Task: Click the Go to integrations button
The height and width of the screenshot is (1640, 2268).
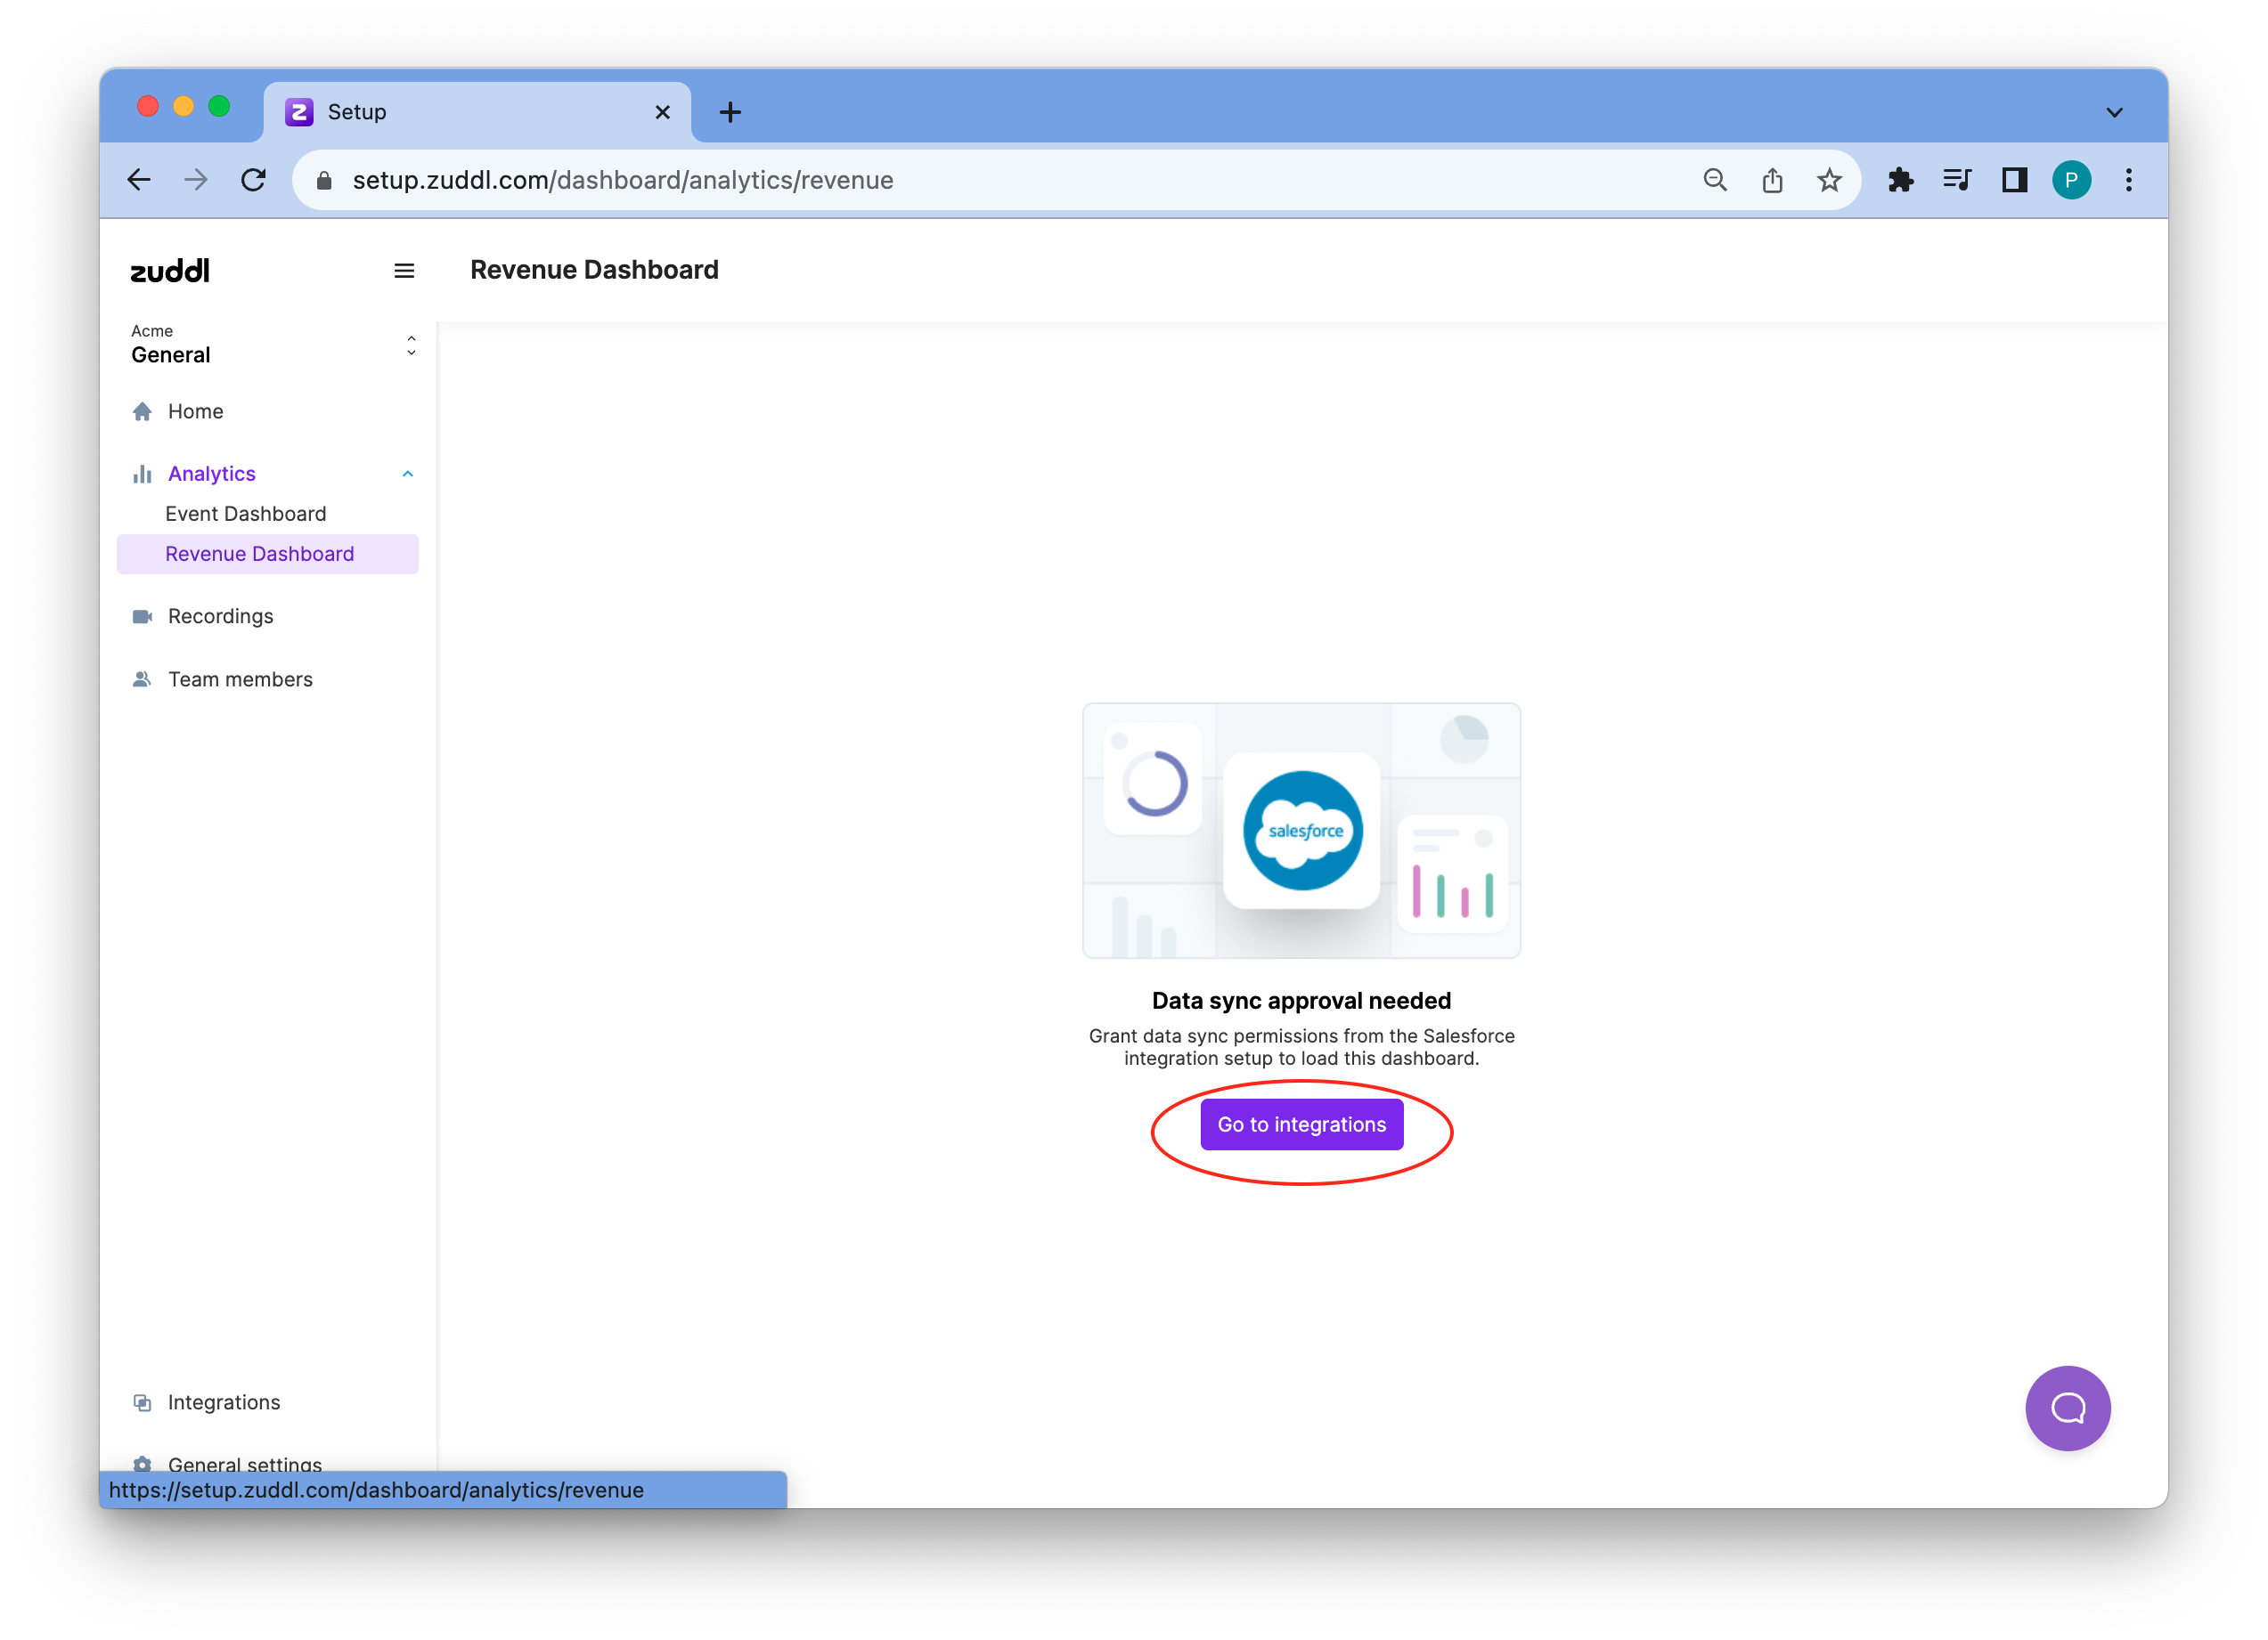Action: pos(1301,1124)
